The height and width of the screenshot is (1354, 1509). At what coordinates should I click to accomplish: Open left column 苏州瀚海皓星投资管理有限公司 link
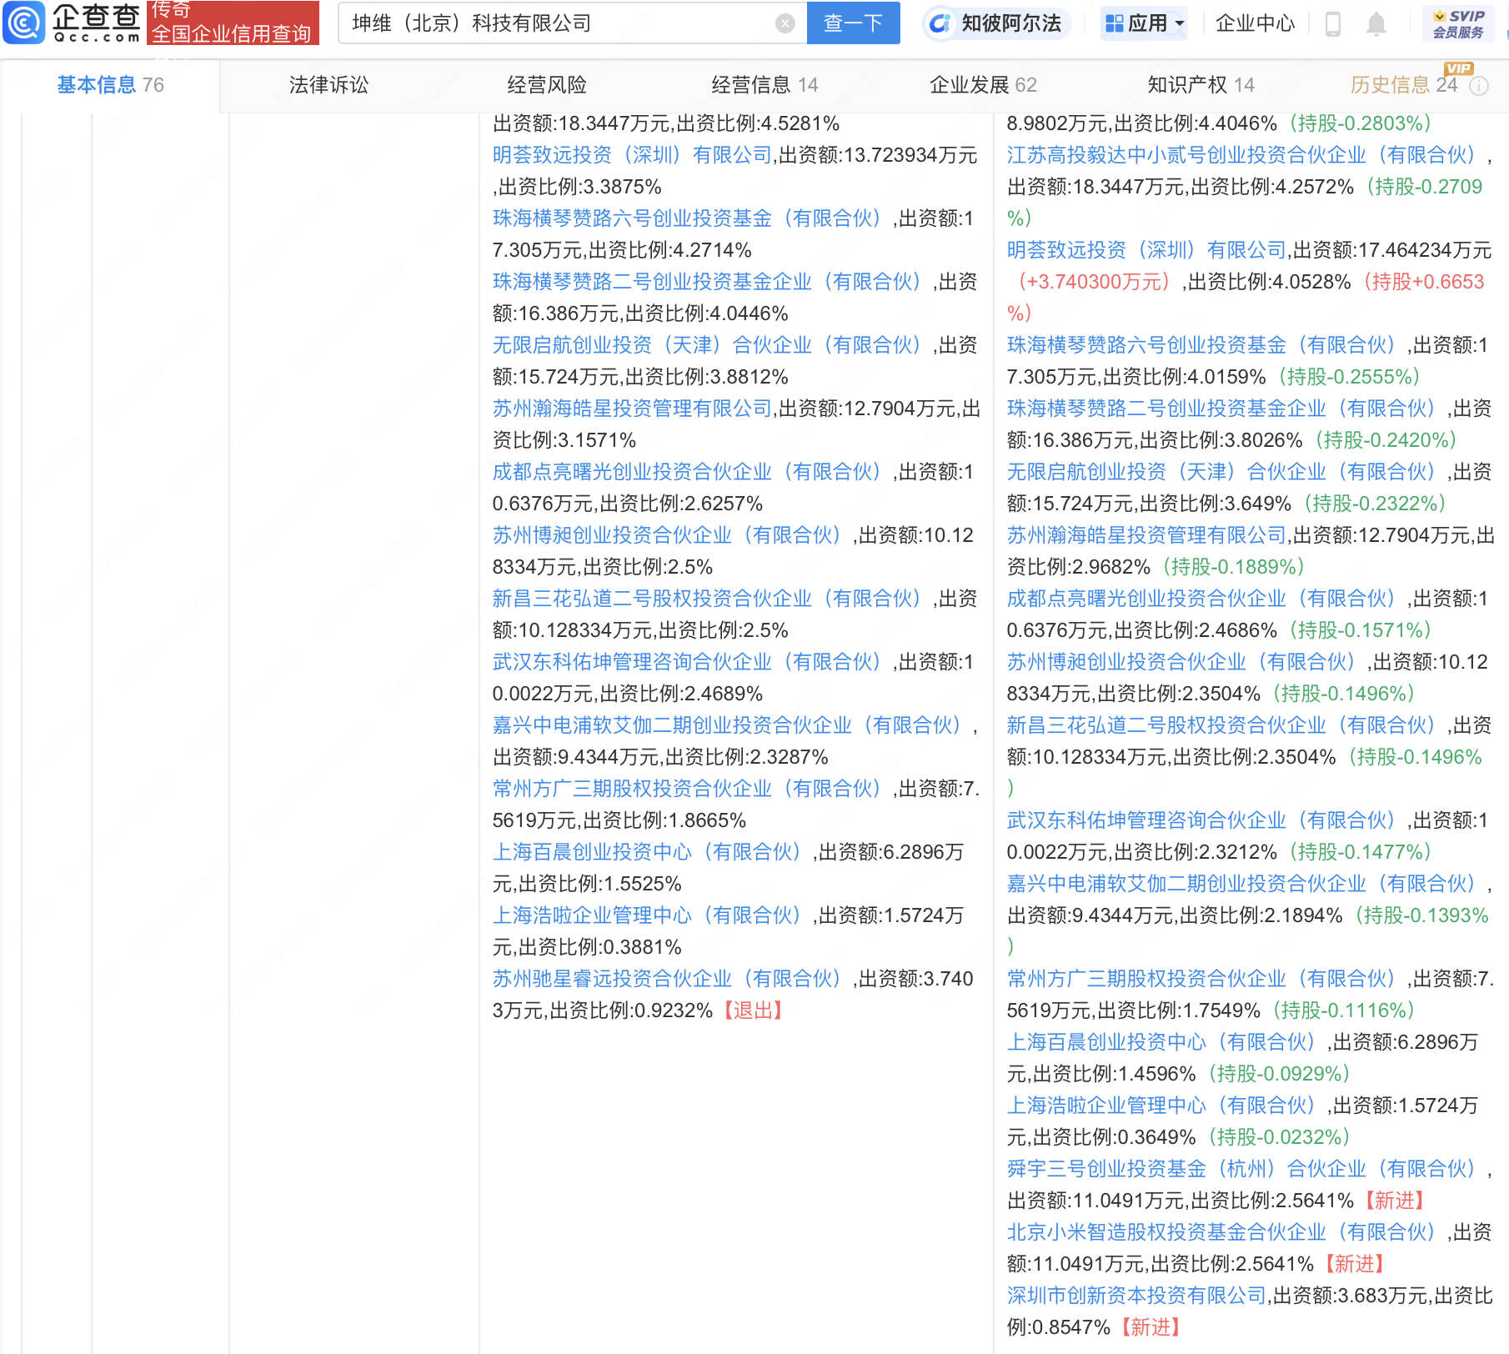(x=632, y=409)
